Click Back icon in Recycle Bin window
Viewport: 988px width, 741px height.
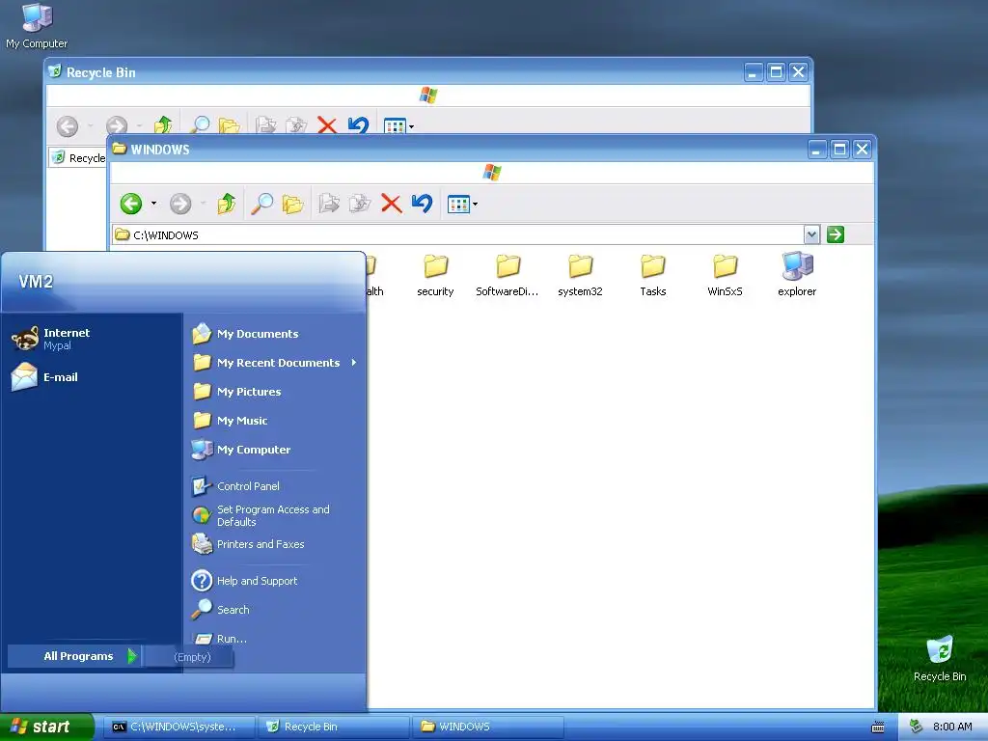(68, 125)
